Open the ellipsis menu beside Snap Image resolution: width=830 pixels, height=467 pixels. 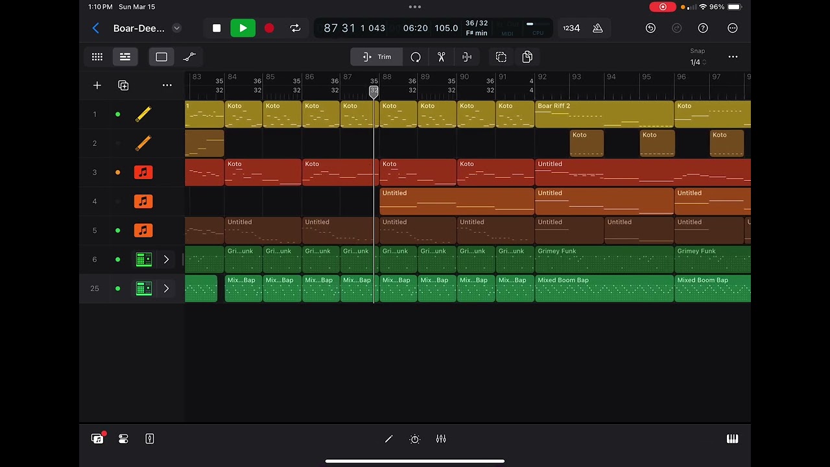tap(733, 57)
